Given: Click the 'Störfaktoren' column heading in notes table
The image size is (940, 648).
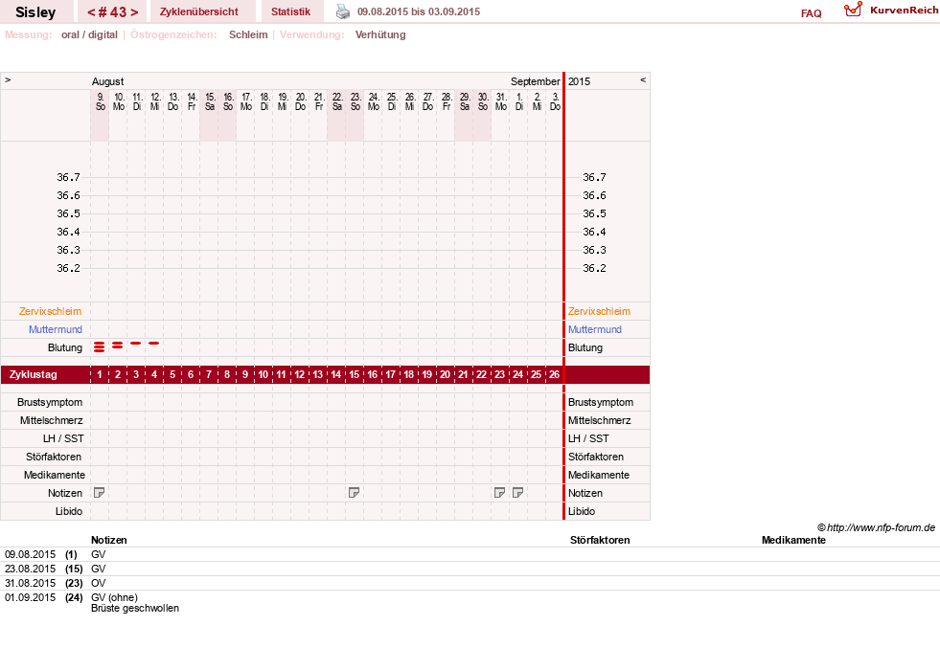Looking at the screenshot, I should coord(600,540).
